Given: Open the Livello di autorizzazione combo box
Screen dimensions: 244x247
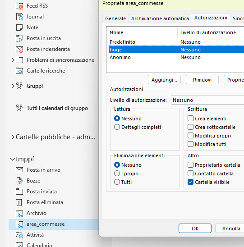Looking at the screenshot, I should coord(207,100).
